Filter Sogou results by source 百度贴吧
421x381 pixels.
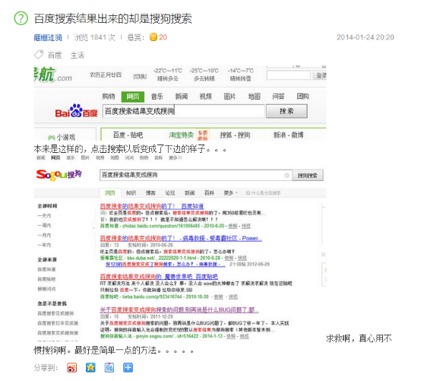pyautogui.click(x=46, y=279)
